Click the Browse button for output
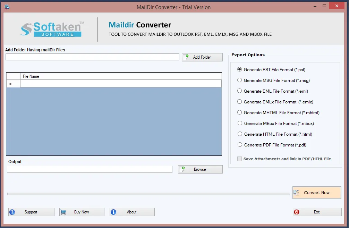This screenshot has width=349, height=228. point(200,169)
